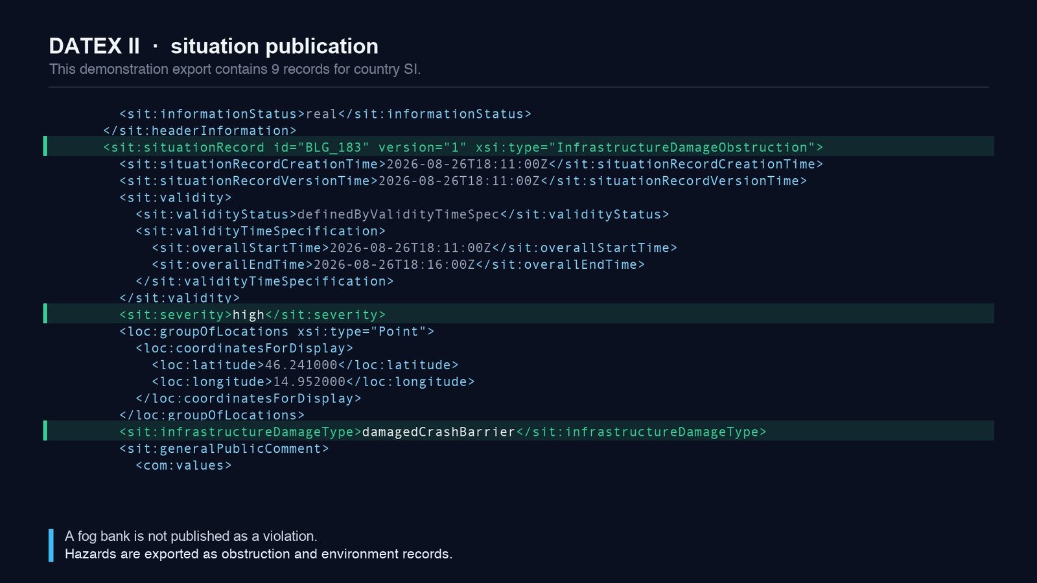Viewport: 1037px width, 583px height.
Task: Select the longitude 14.952000 line
Action: [313, 382]
